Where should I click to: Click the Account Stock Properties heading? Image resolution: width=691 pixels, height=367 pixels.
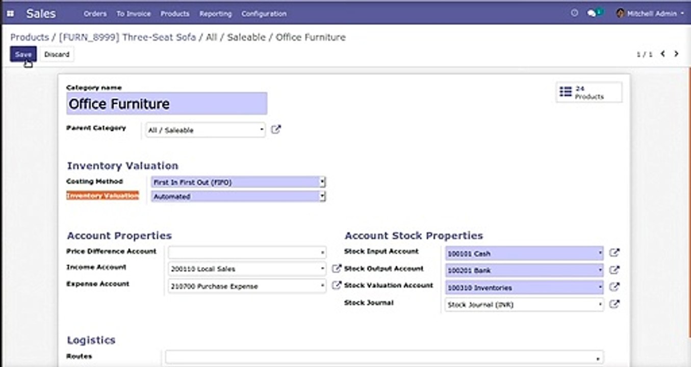pos(414,235)
